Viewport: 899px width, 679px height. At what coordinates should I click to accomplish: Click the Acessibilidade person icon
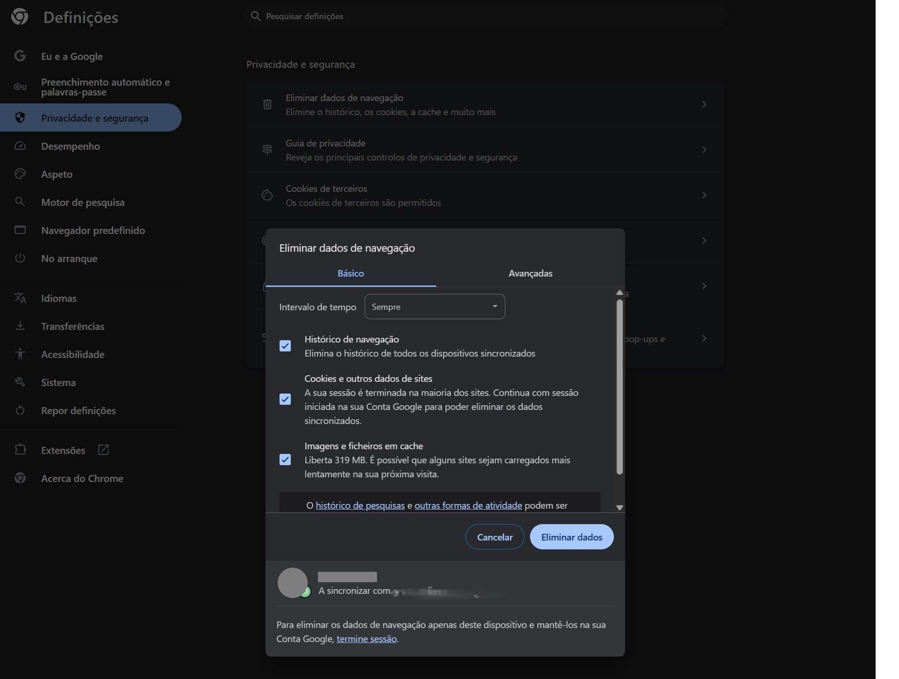[x=20, y=354]
